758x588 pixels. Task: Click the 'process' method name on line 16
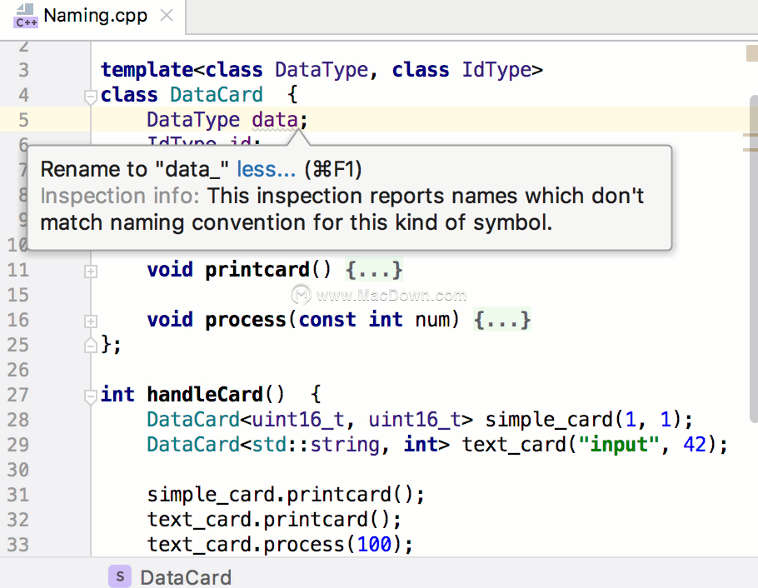(246, 320)
